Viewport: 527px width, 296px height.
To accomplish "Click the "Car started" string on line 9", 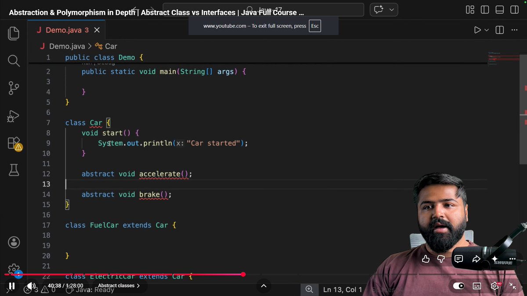I will coord(213,143).
